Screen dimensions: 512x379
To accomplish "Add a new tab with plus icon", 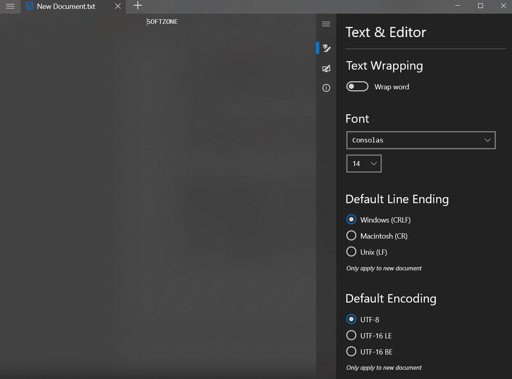I will click(x=138, y=6).
